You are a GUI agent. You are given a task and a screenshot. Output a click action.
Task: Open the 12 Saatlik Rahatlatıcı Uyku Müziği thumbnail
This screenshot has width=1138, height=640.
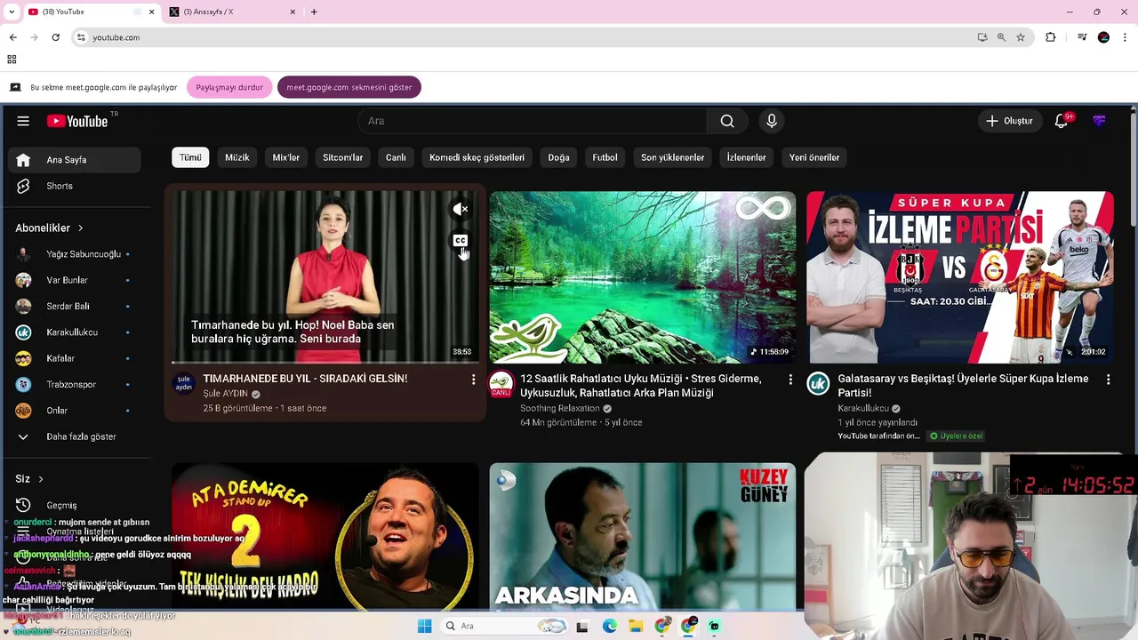click(x=642, y=277)
